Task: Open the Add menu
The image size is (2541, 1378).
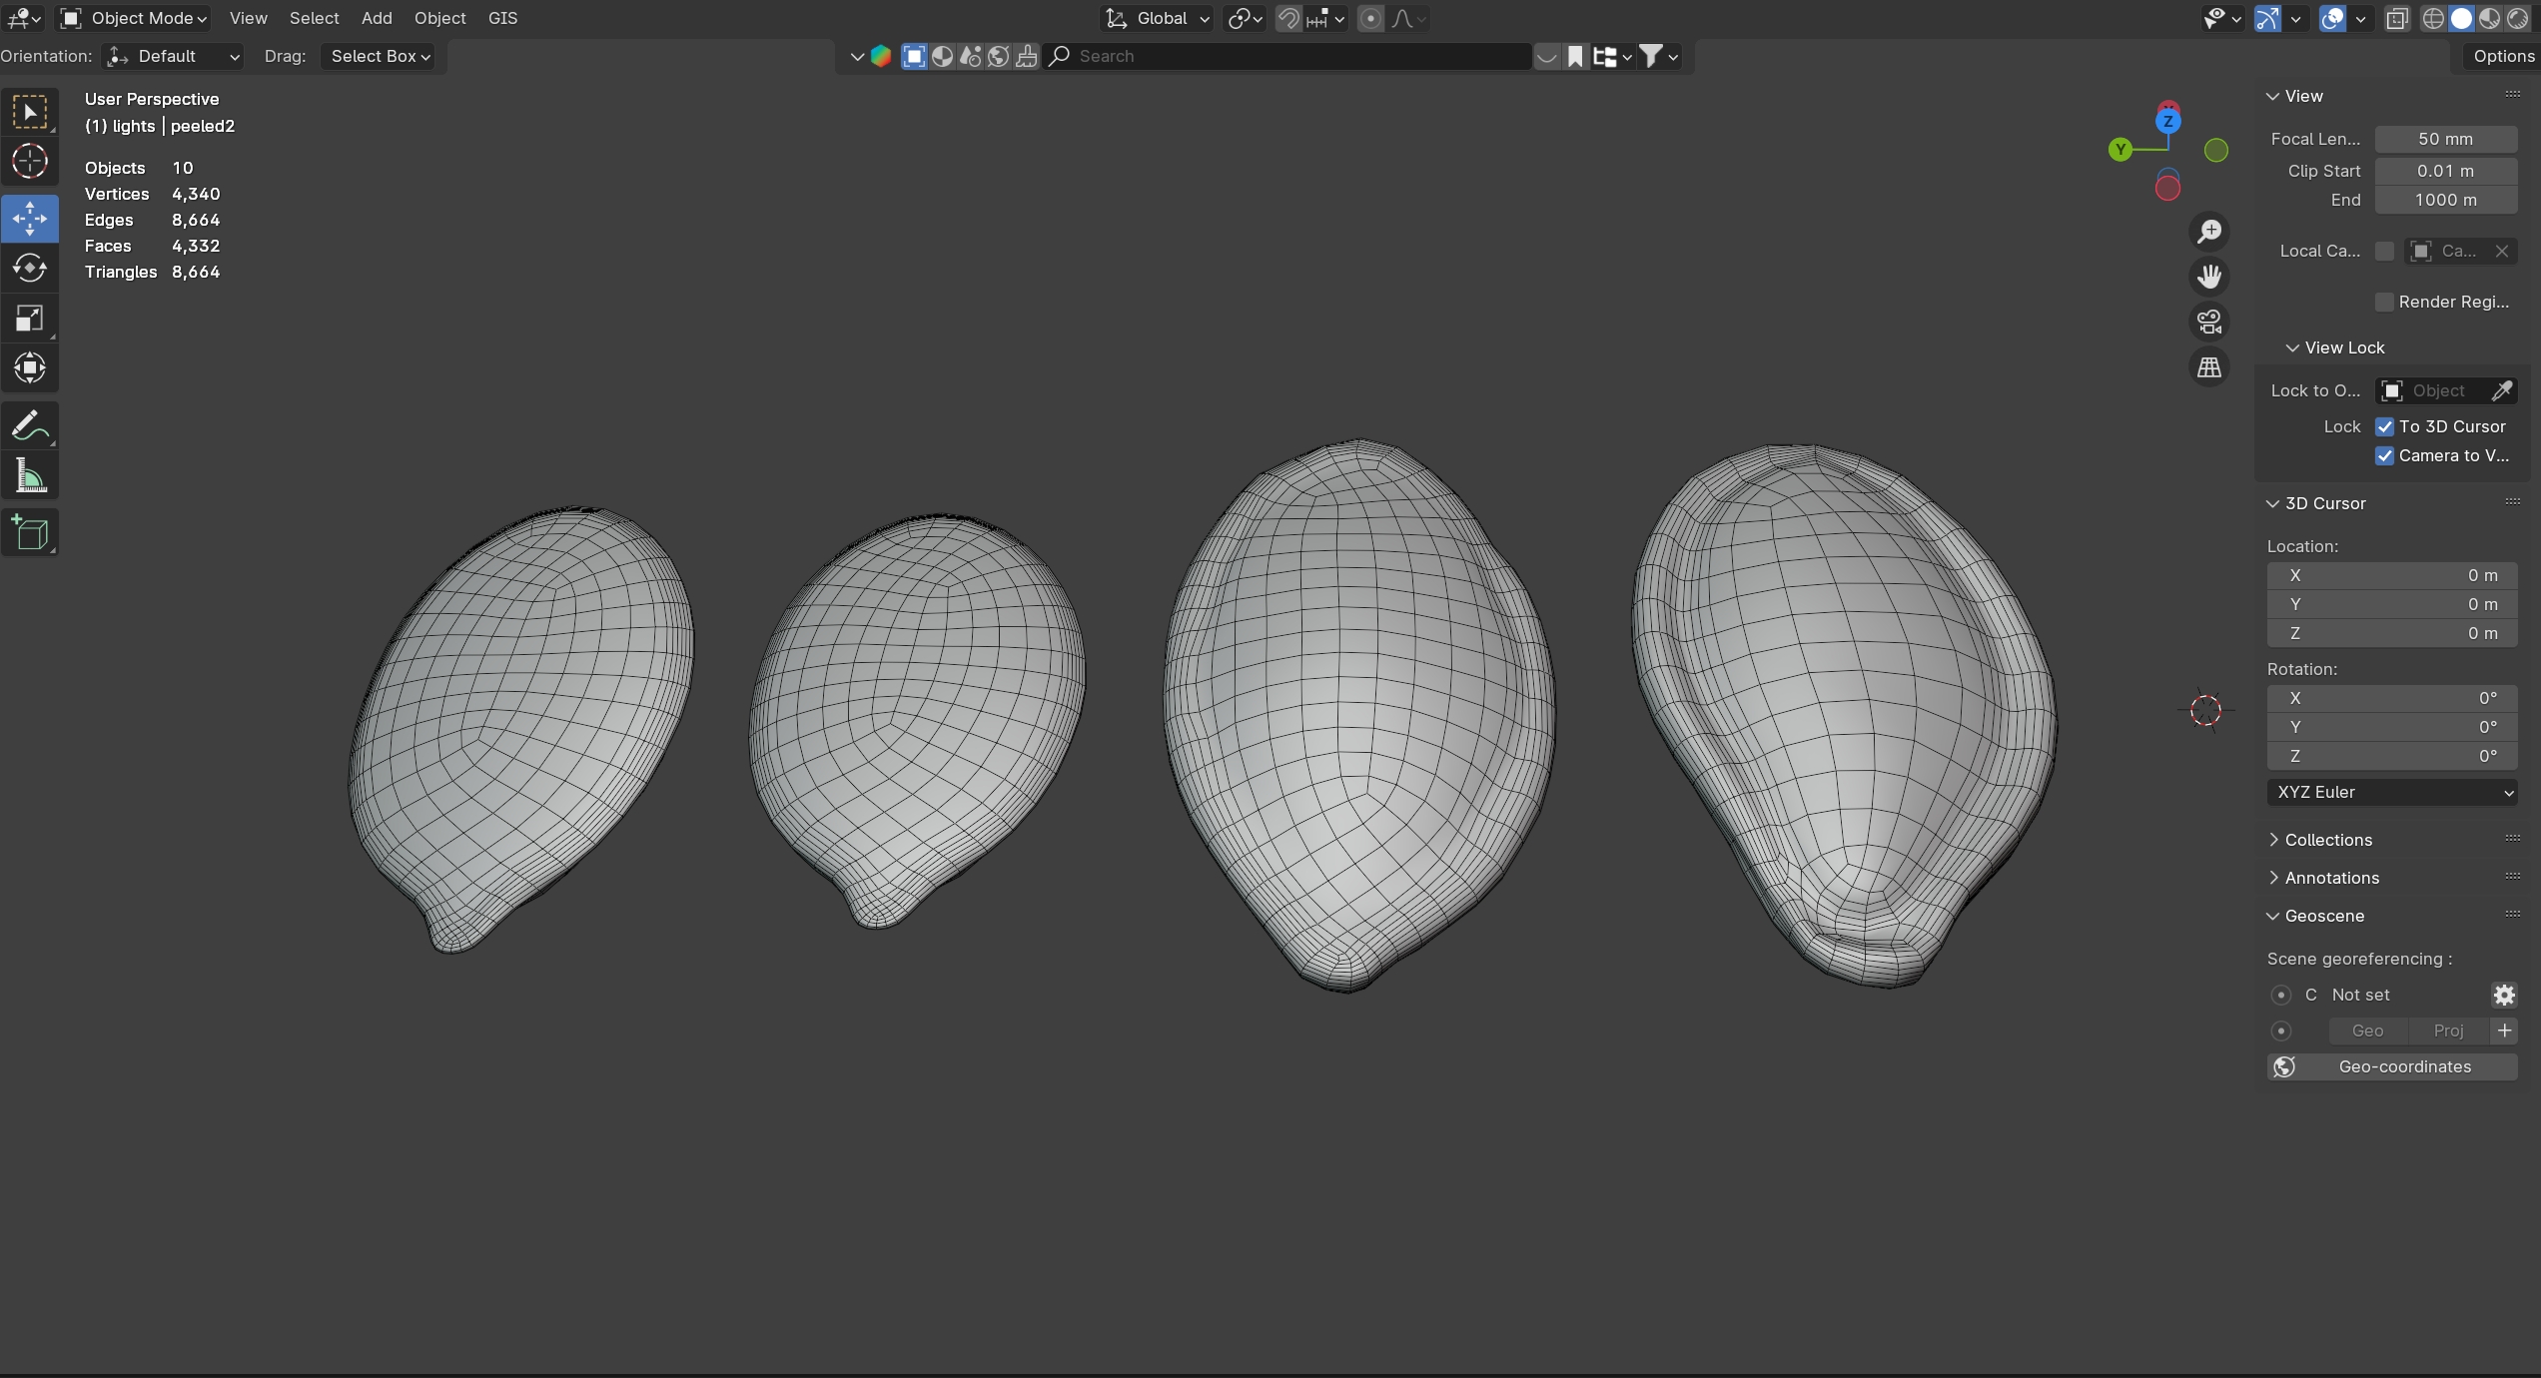Action: (376, 18)
